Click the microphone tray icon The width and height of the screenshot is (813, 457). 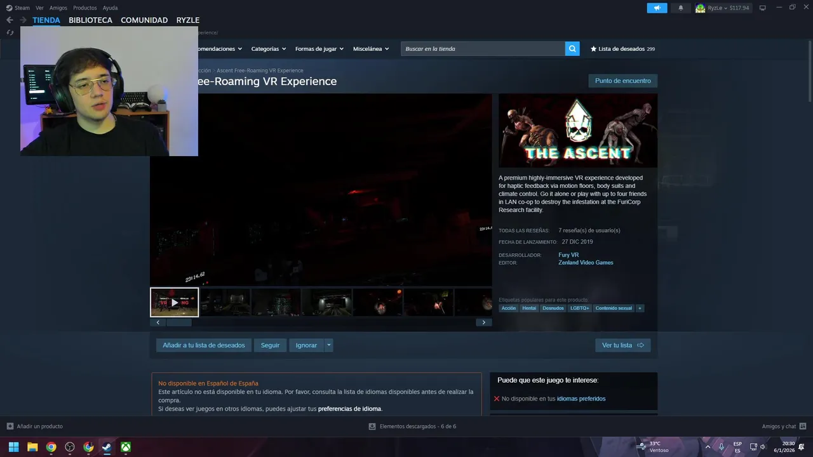[722, 447]
